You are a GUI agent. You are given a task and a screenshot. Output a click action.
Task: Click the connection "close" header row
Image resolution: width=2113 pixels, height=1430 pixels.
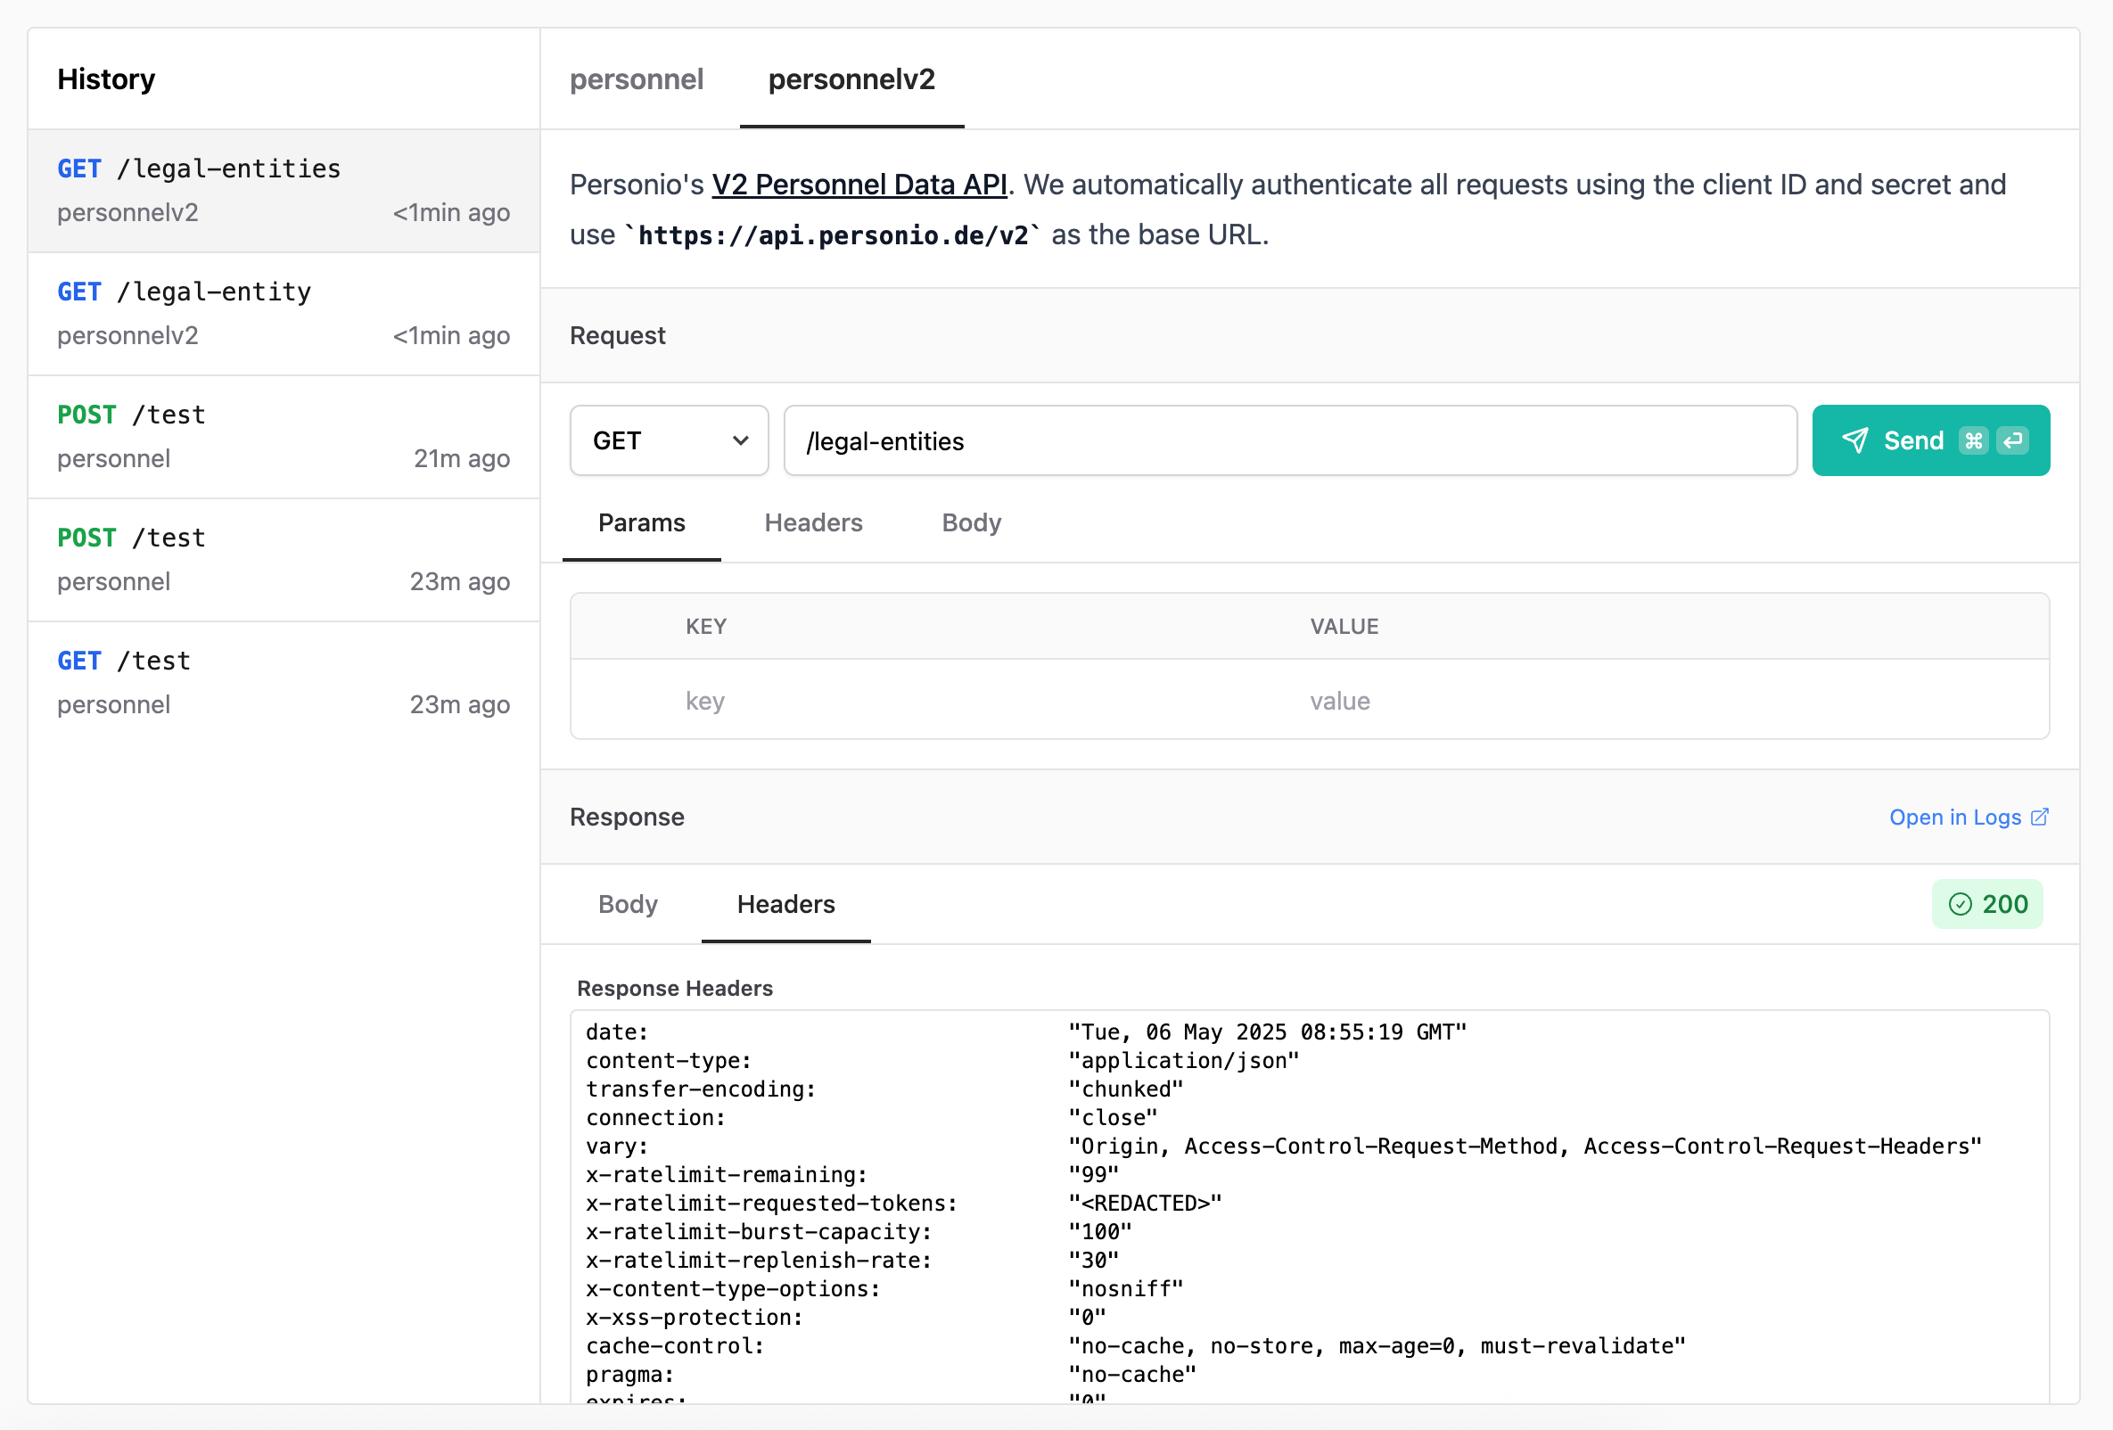(872, 1117)
